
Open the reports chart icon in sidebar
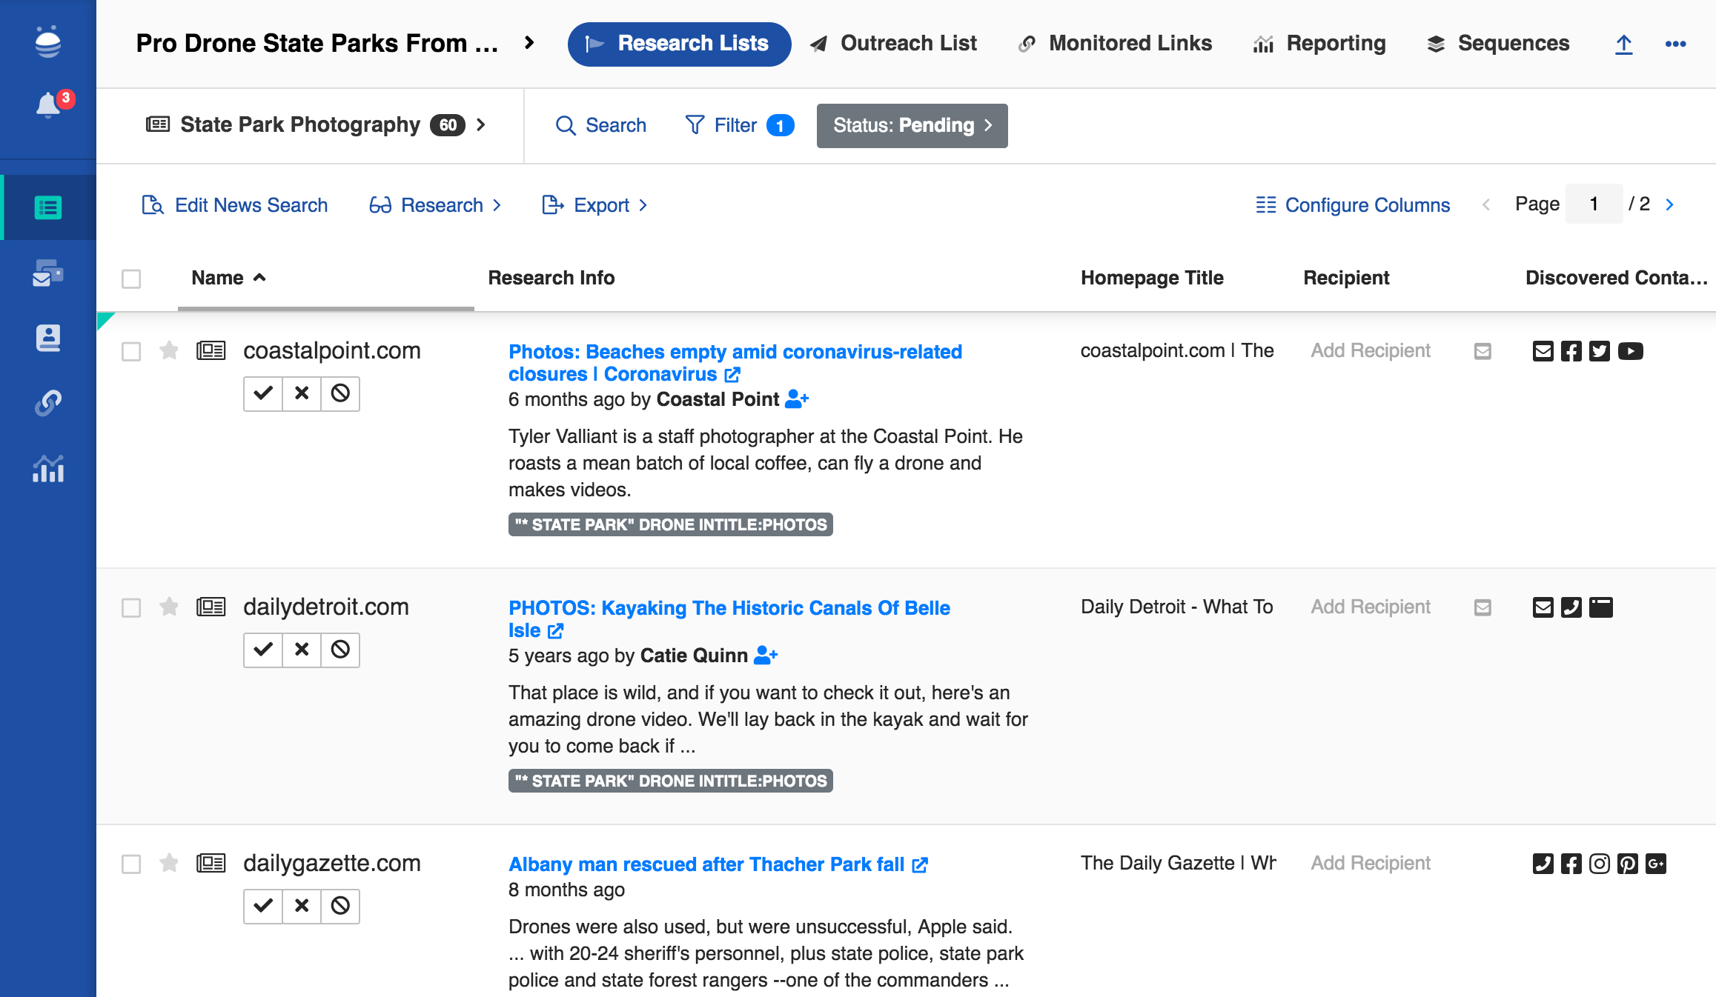coord(48,469)
